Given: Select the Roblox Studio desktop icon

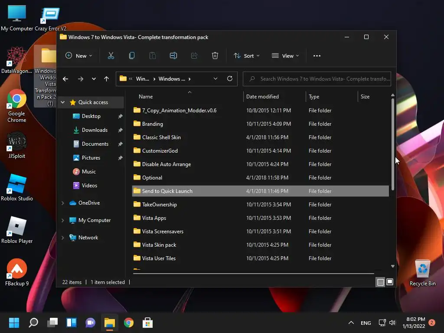Looking at the screenshot, I should point(17,187).
